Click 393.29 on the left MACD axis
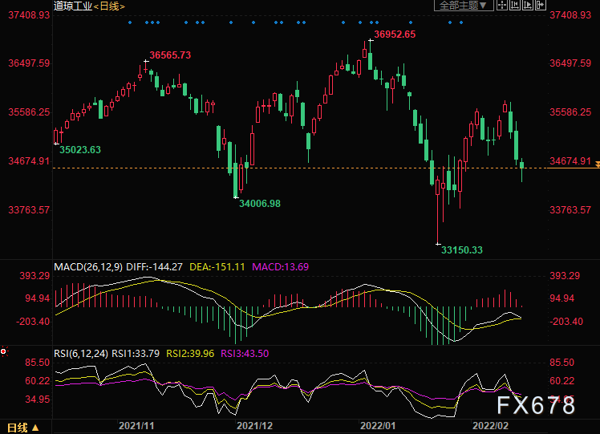This screenshot has height=434, width=600. pyautogui.click(x=34, y=275)
